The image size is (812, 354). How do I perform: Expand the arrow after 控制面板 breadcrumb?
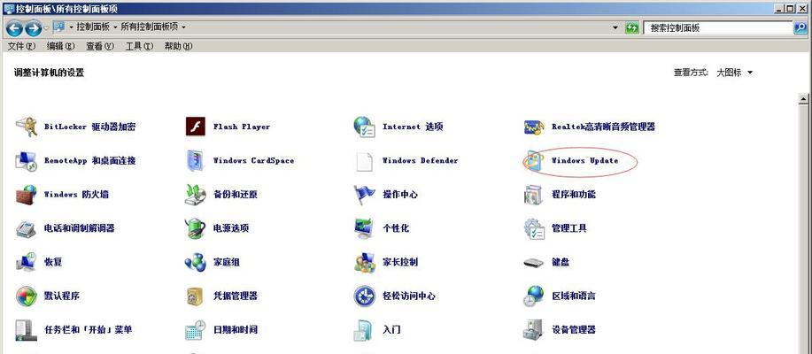pos(115,27)
